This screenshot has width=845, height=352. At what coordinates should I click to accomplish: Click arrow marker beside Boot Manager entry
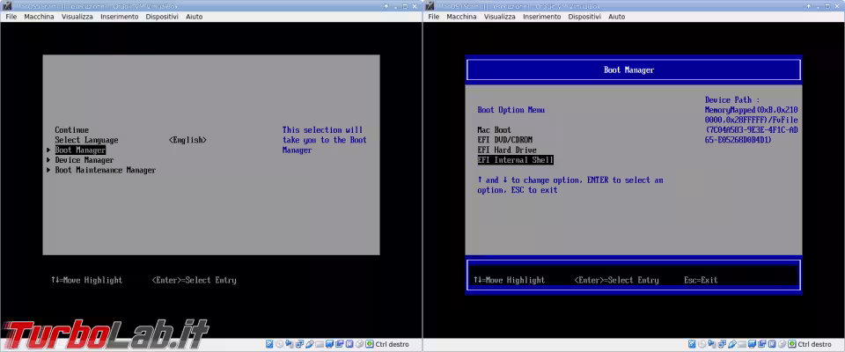49,150
